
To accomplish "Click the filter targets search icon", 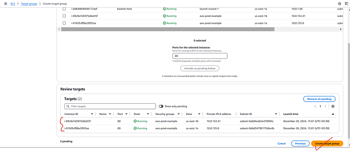I will coord(68,106).
